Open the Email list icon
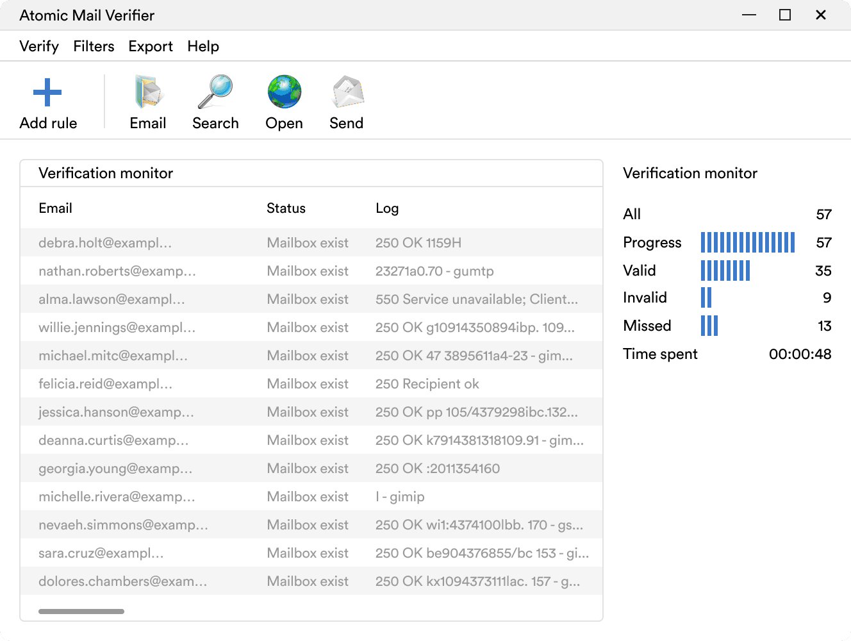851x641 pixels. [x=148, y=92]
